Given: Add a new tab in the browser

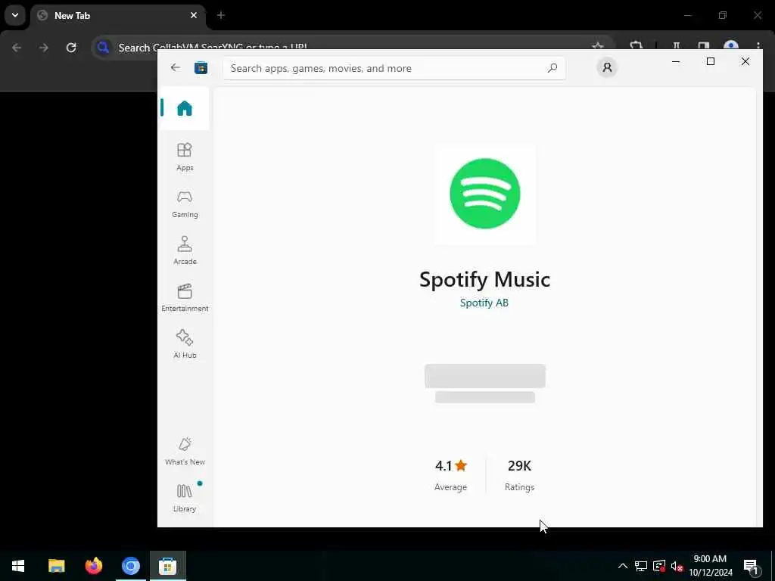Looking at the screenshot, I should pyautogui.click(x=221, y=15).
